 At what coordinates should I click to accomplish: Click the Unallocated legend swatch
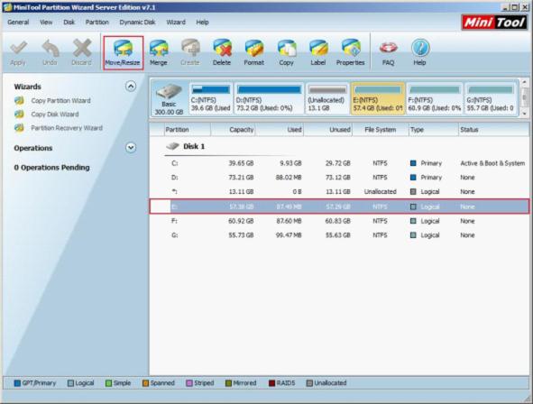click(x=309, y=383)
